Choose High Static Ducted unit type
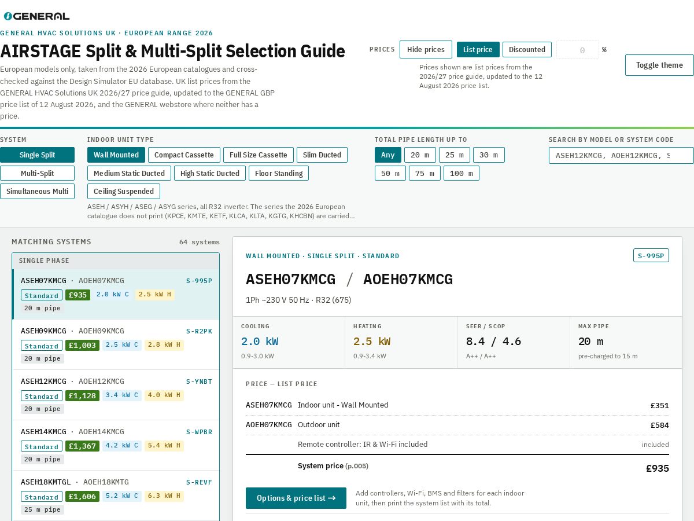 (210, 173)
